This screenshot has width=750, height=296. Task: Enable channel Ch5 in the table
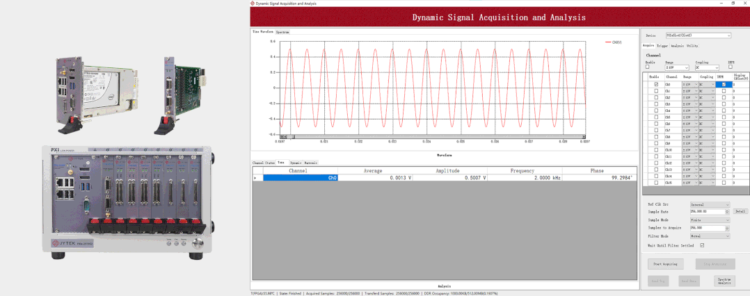coord(656,117)
